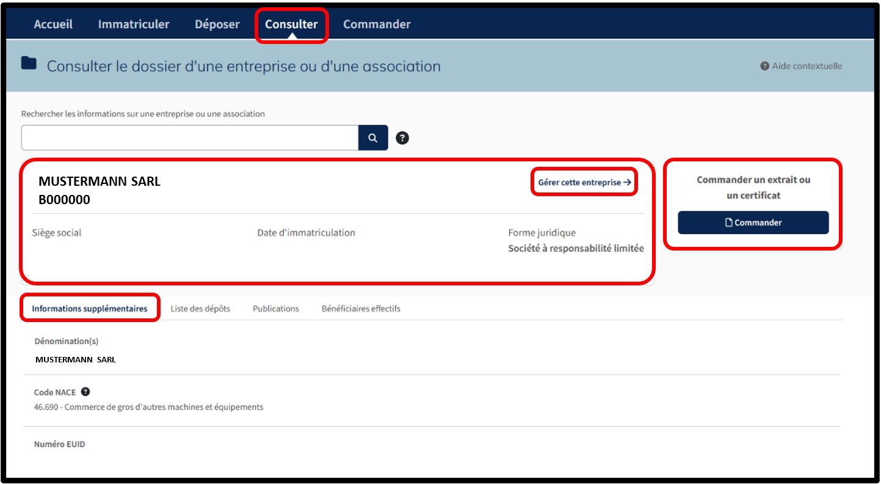Click the NACE code 46.690 description text
Screen dimensions: 881x484
pyautogui.click(x=149, y=407)
